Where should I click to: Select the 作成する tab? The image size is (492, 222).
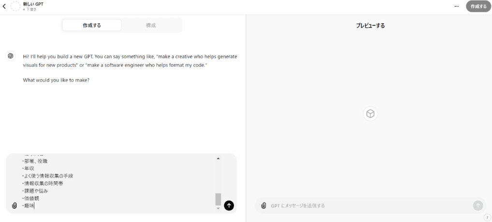[92, 26]
